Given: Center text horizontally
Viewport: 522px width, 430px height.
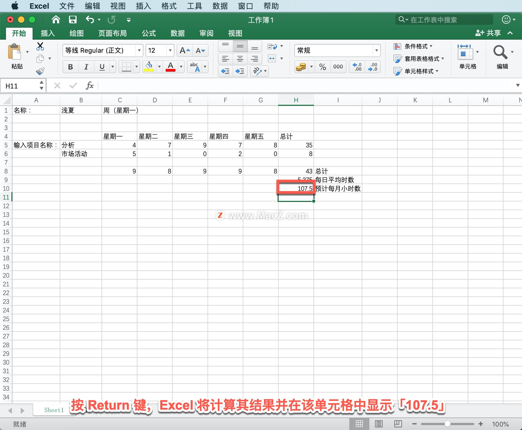Looking at the screenshot, I should pos(240,58).
